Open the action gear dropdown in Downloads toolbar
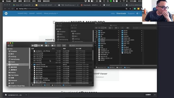 pyautogui.click(x=53, y=45)
